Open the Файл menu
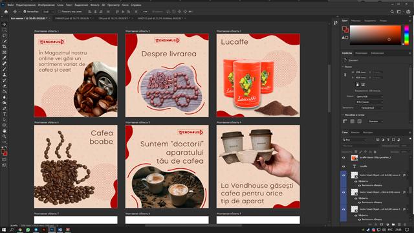The image size is (414, 233). coord(10,5)
